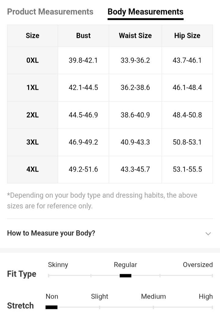Select the 4XL size row label
This screenshot has height=312, width=220.
(32, 169)
